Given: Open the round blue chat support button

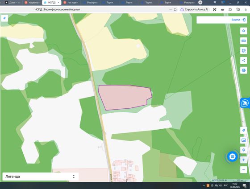Looking at the screenshot, I should pos(232,156).
